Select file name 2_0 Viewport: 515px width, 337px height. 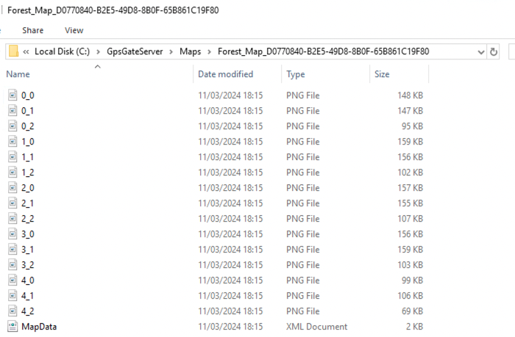coord(28,188)
